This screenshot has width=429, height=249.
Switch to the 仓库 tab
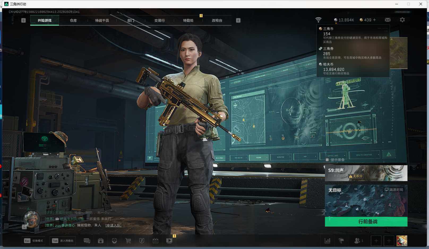click(x=73, y=20)
